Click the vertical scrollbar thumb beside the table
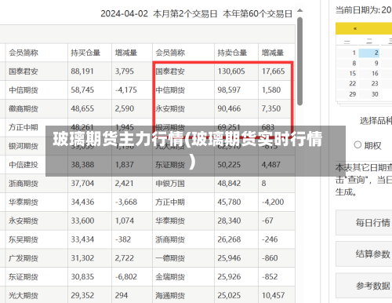 pos(299,61)
